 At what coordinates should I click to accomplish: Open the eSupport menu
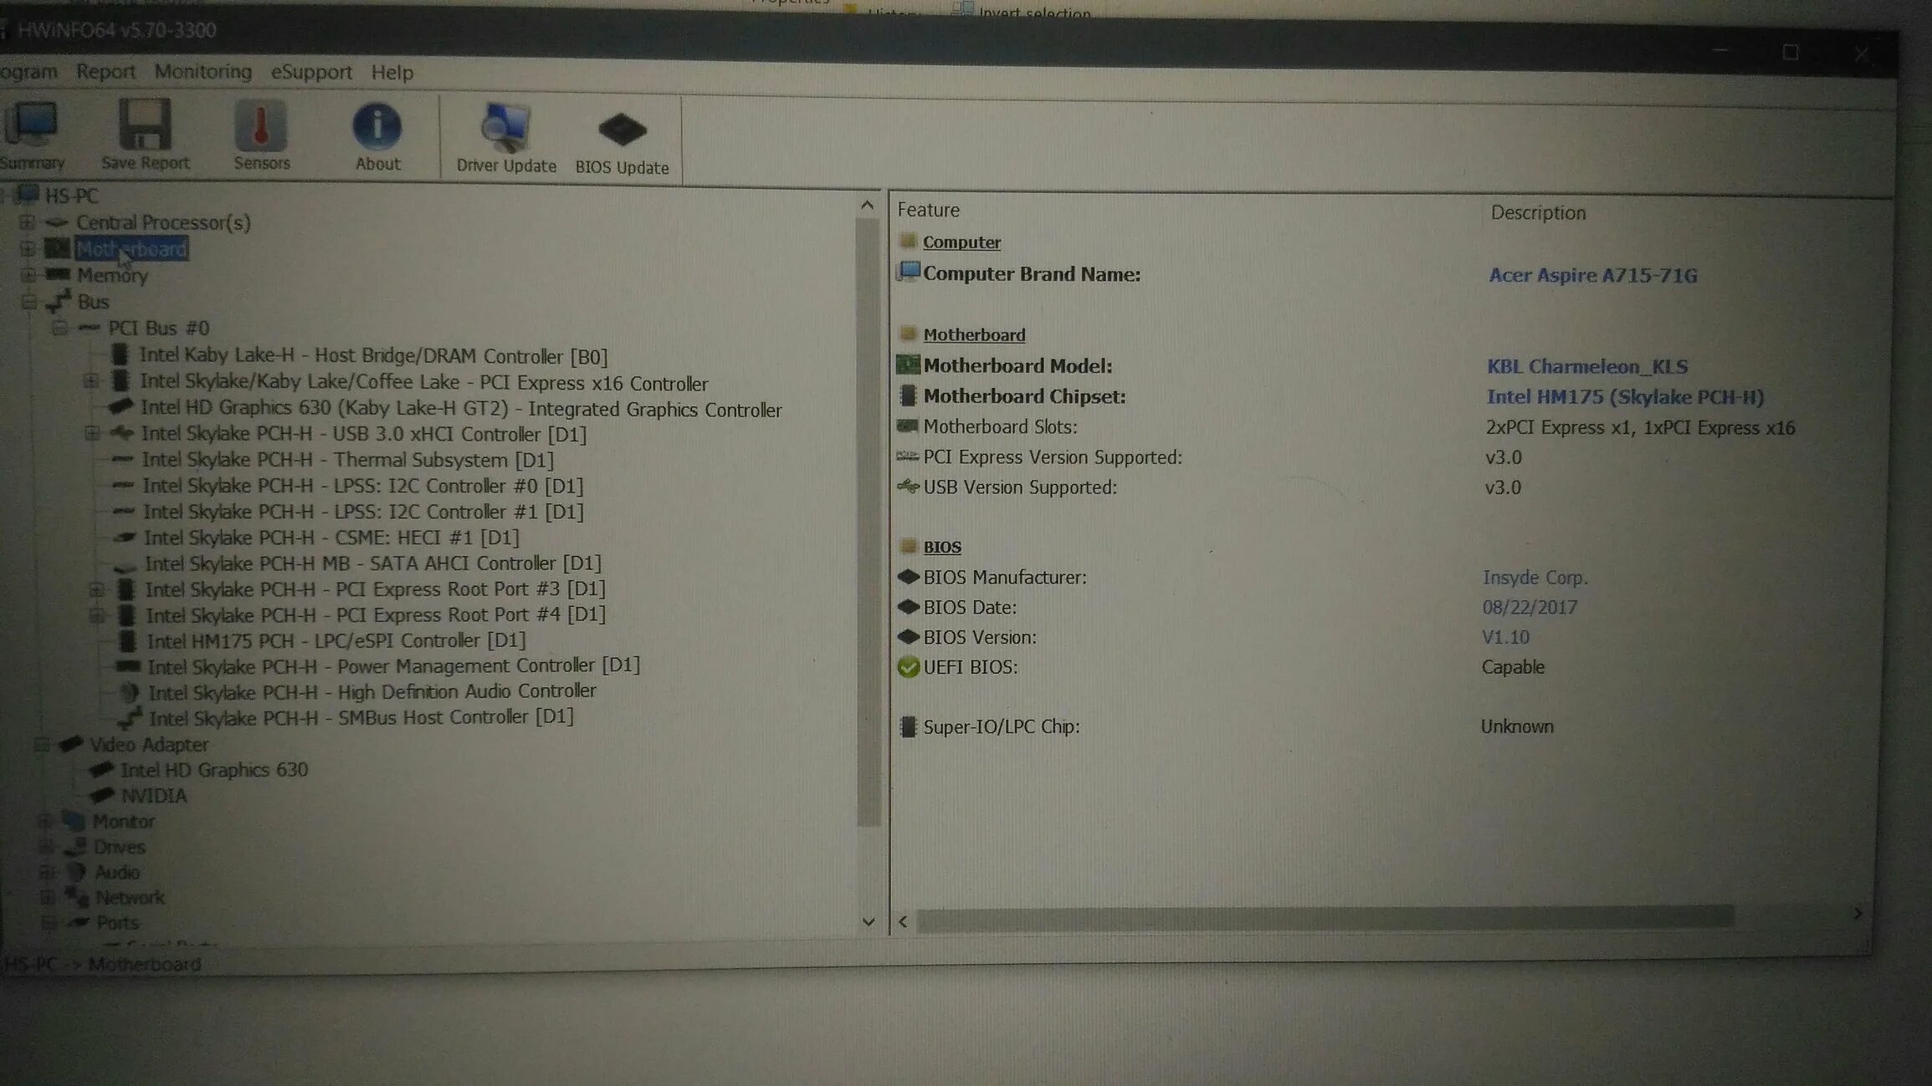click(x=310, y=73)
